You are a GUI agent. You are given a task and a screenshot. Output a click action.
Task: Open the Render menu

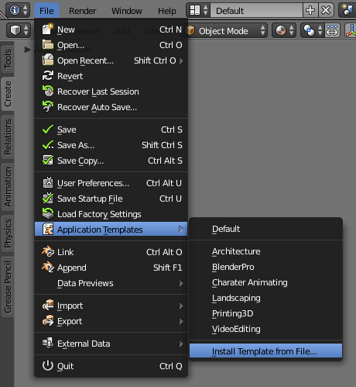click(x=82, y=11)
